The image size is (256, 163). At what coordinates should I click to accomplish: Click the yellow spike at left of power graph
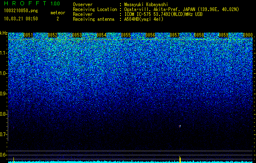tap(13, 160)
